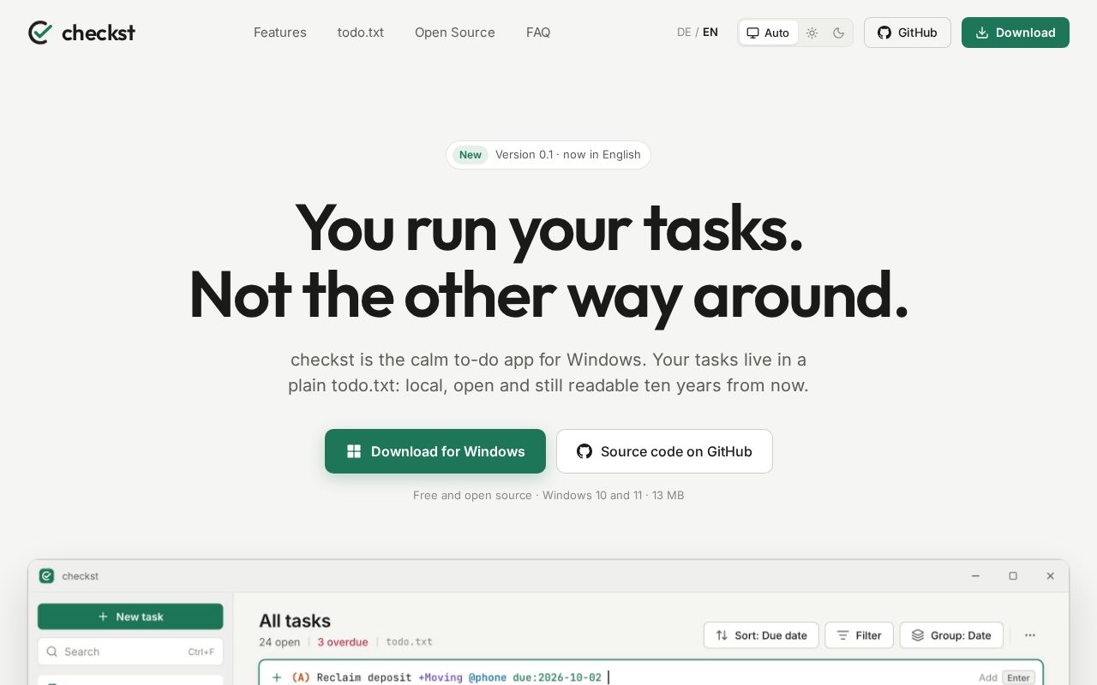Click the New task button in the app preview

[x=130, y=616]
